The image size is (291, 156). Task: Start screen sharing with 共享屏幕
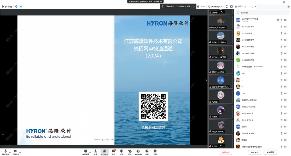click(86, 152)
